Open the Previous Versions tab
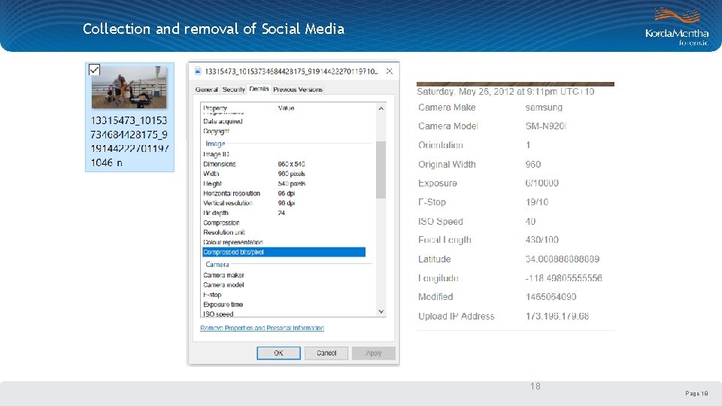The height and width of the screenshot is (406, 722). tap(298, 89)
